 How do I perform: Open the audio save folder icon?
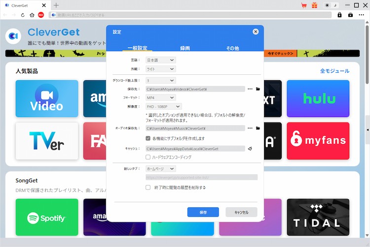pyautogui.click(x=258, y=128)
